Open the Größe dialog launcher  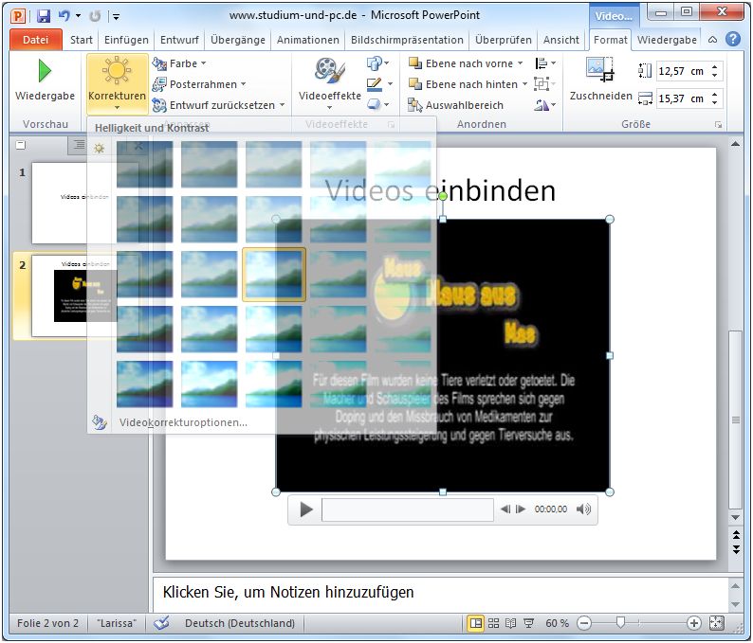[x=718, y=125]
